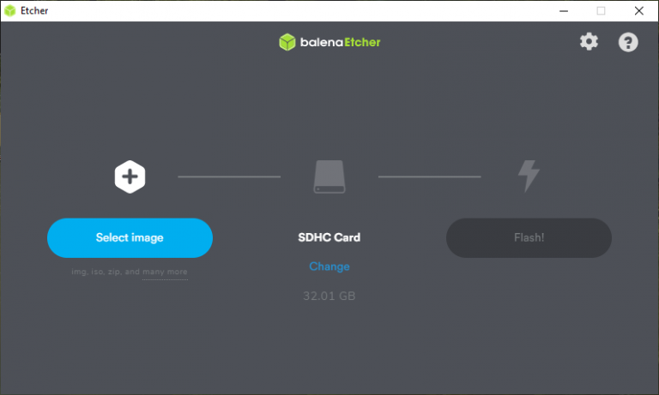Click the 'img, iso, zip, and' text
659x395 pixels.
(x=106, y=272)
